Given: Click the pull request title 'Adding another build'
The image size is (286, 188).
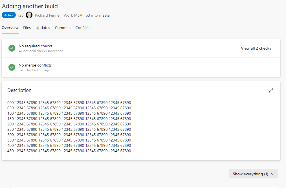Looking at the screenshot, I should [30, 6].
